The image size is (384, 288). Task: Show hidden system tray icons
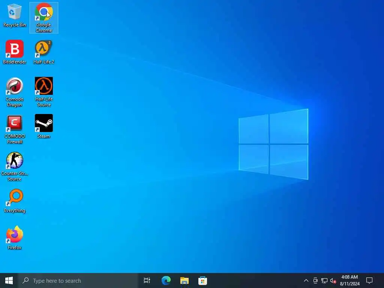306,280
